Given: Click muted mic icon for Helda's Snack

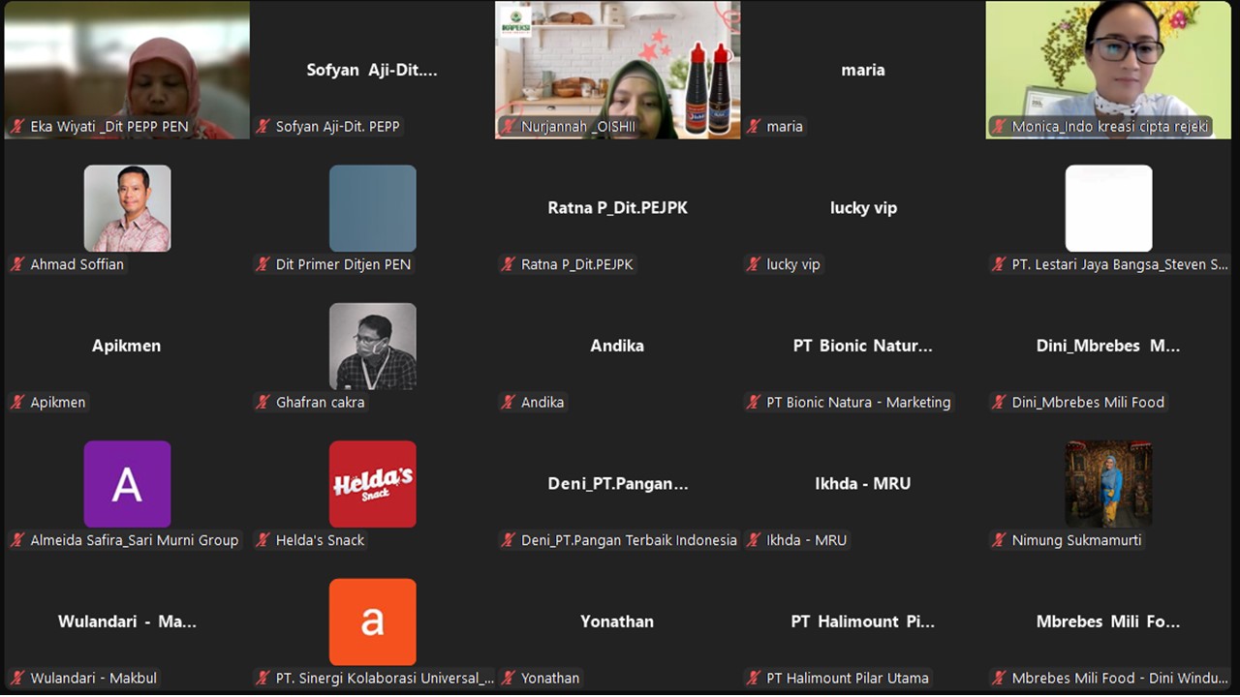Looking at the screenshot, I should point(263,540).
